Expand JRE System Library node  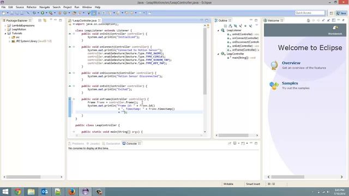pos(9,41)
